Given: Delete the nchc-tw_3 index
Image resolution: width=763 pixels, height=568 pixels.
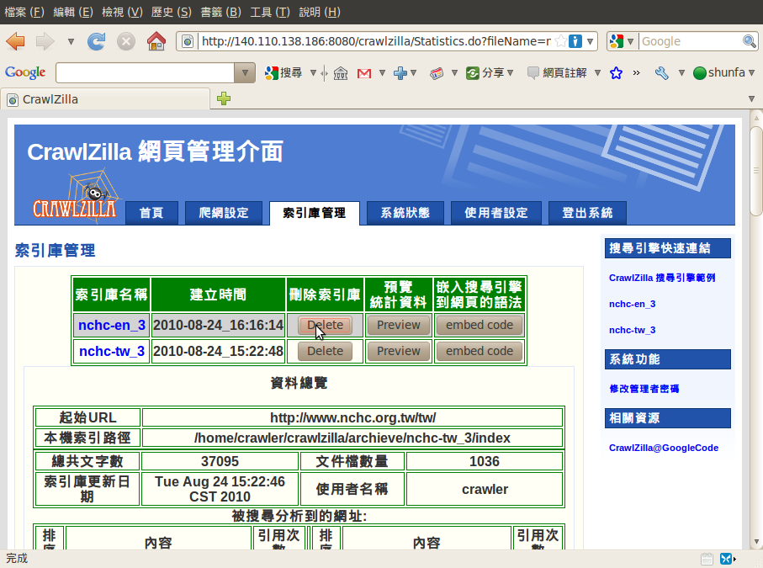Looking at the screenshot, I should (325, 351).
